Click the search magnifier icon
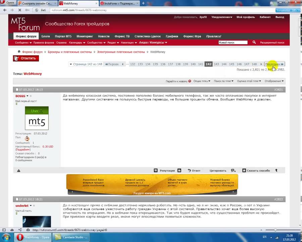The image size is (302, 242). (254, 42)
